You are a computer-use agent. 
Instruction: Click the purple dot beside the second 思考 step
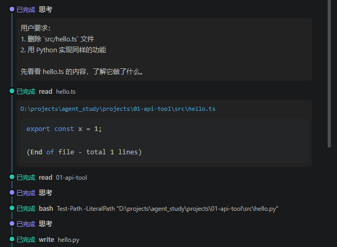12,193
